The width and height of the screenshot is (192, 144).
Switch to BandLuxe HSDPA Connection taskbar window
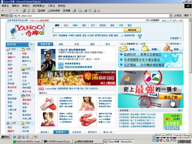27,141
